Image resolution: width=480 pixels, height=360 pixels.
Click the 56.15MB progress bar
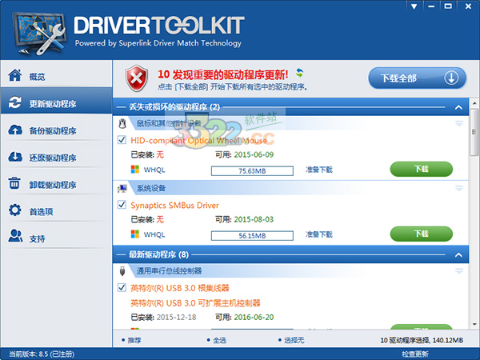(252, 236)
